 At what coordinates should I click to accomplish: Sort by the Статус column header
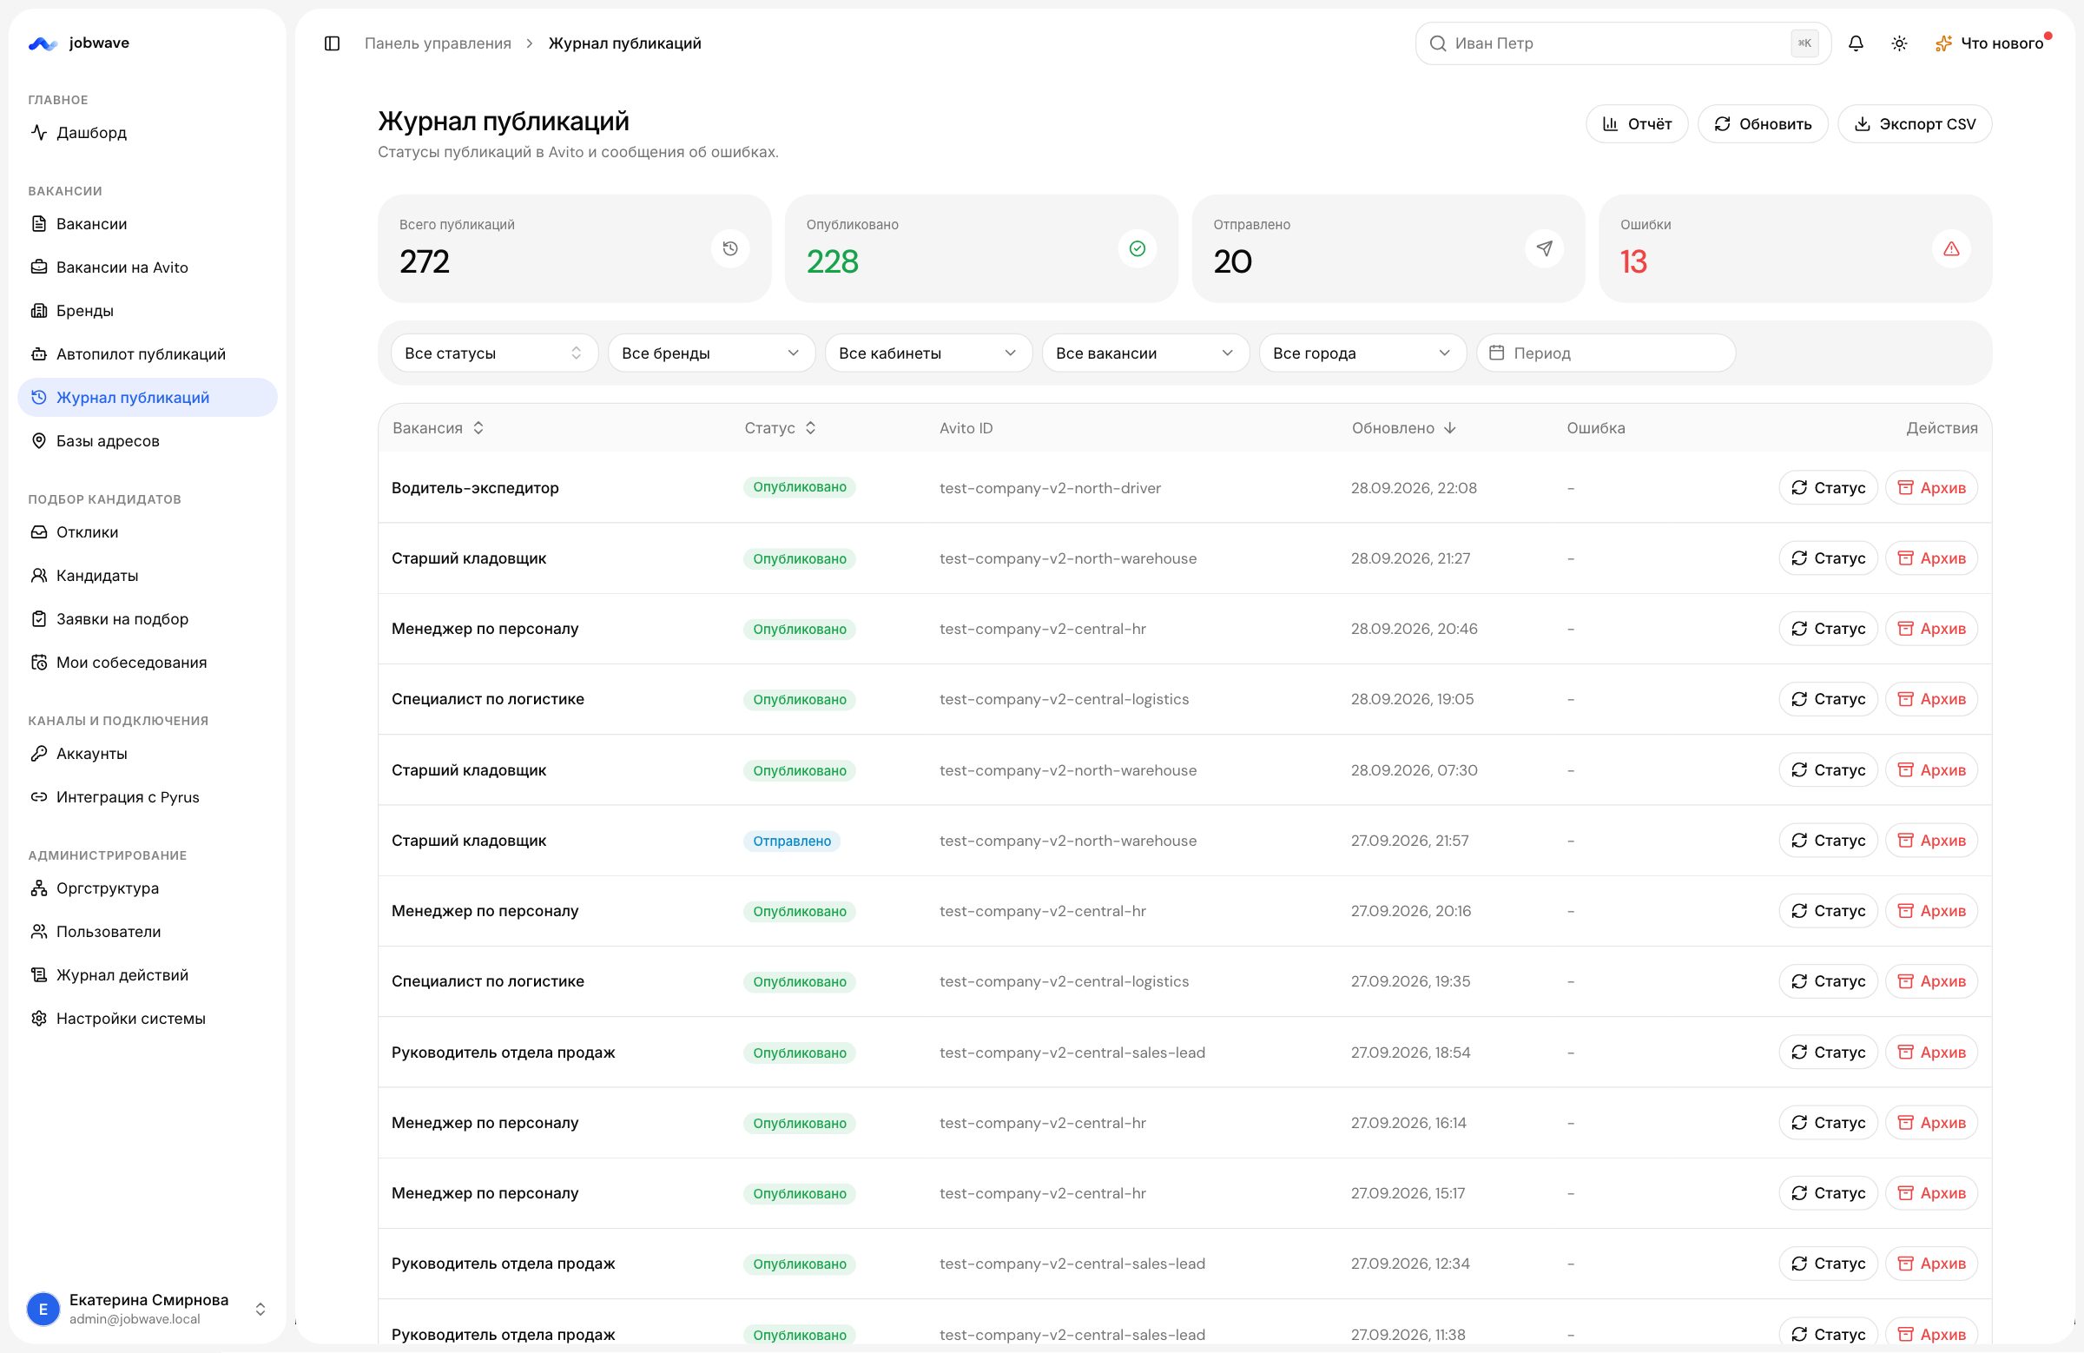point(780,428)
